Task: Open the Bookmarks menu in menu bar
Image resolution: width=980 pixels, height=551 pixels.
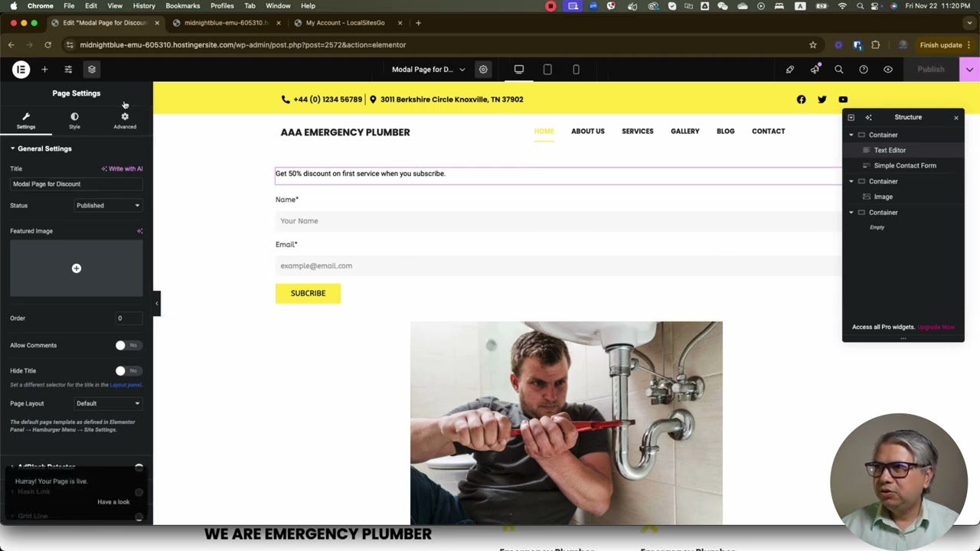Action: pyautogui.click(x=182, y=6)
